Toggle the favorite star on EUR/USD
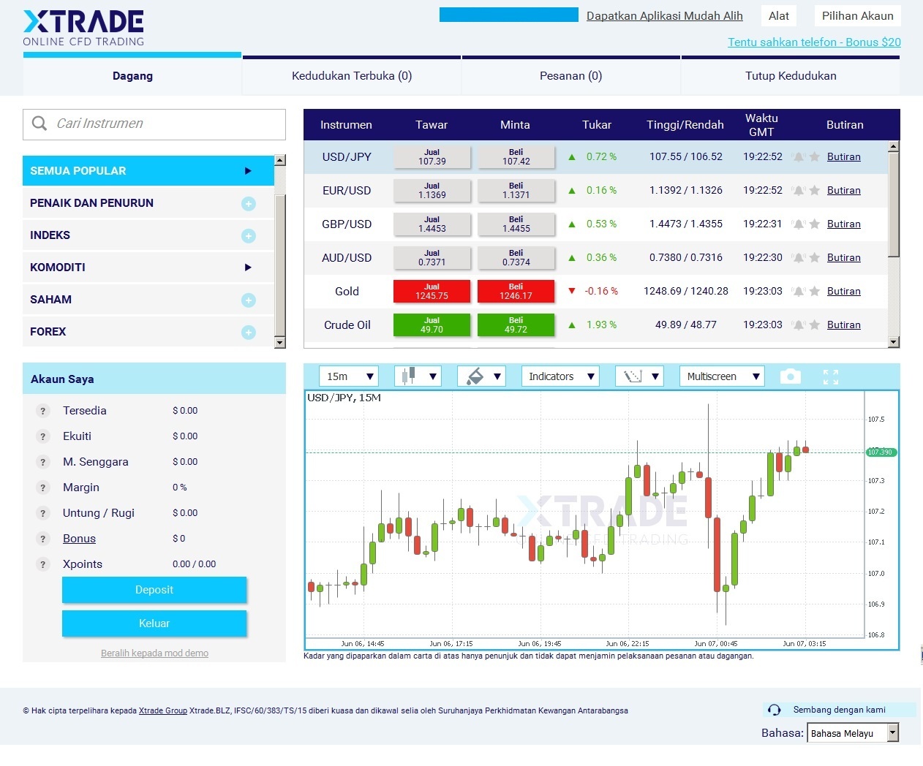Image resolution: width=923 pixels, height=766 pixels. pyautogui.click(x=815, y=190)
